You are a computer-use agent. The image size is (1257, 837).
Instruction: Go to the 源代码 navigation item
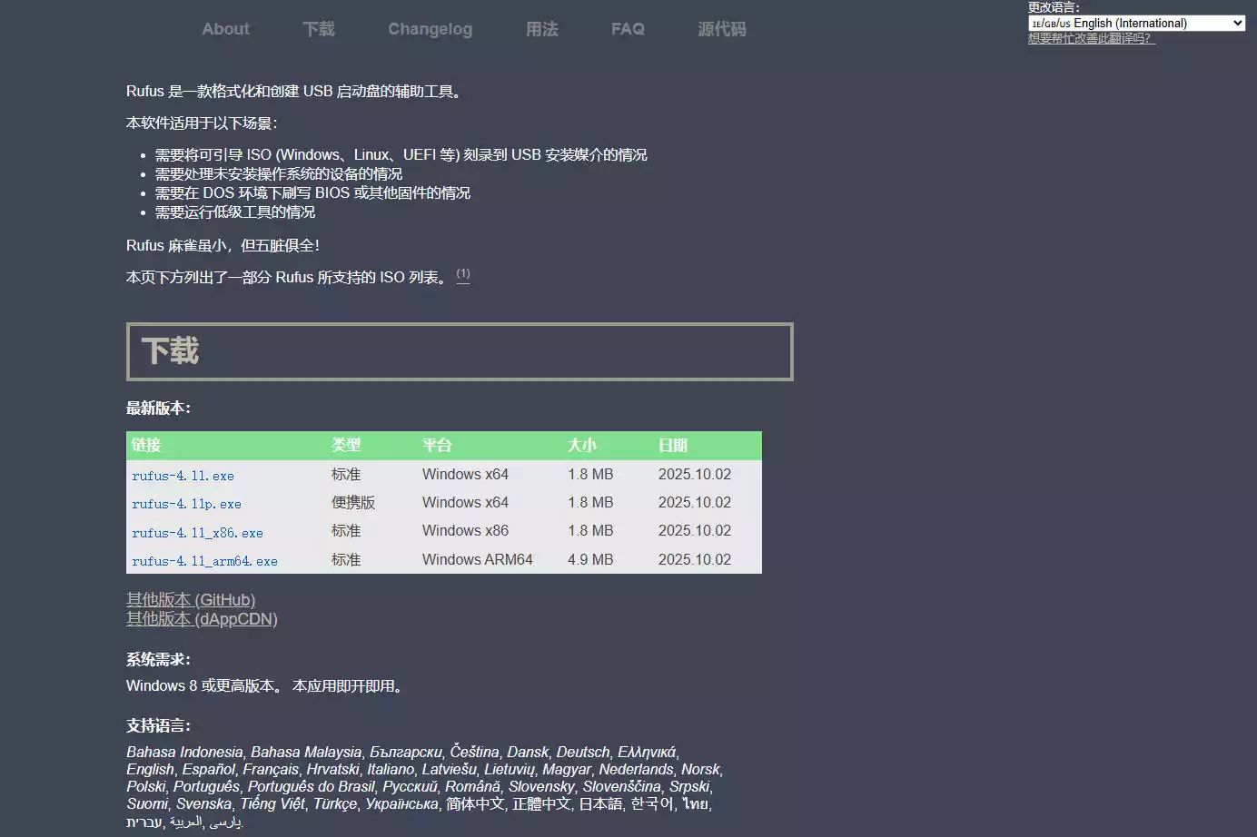pyautogui.click(x=722, y=29)
